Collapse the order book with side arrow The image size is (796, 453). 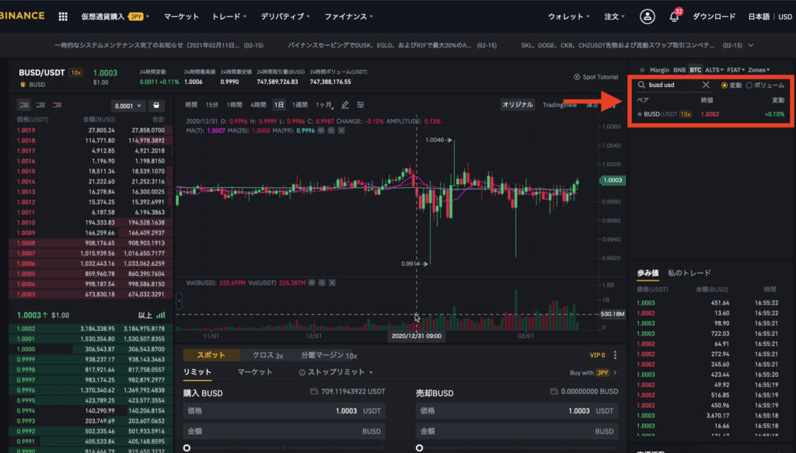click(179, 301)
